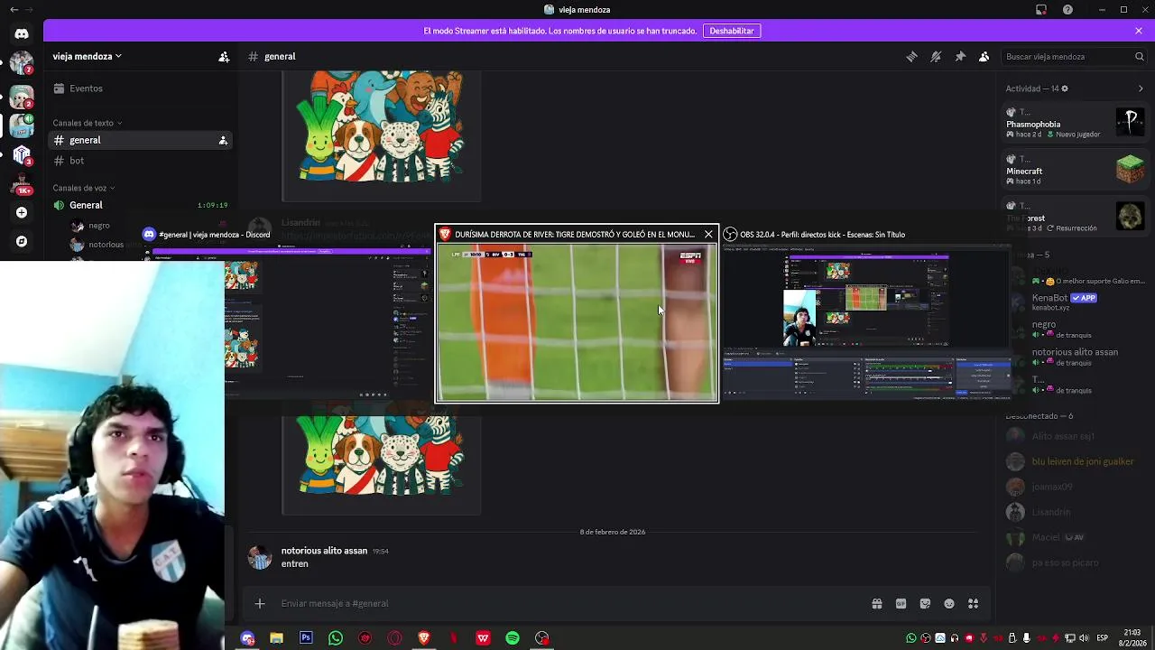This screenshot has height=650, width=1155.
Task: Click member notorious alito assan in member list
Action: 1076,357
